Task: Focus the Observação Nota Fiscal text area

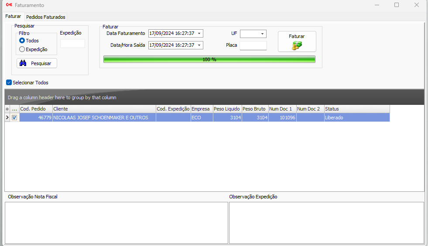Action: click(x=116, y=222)
